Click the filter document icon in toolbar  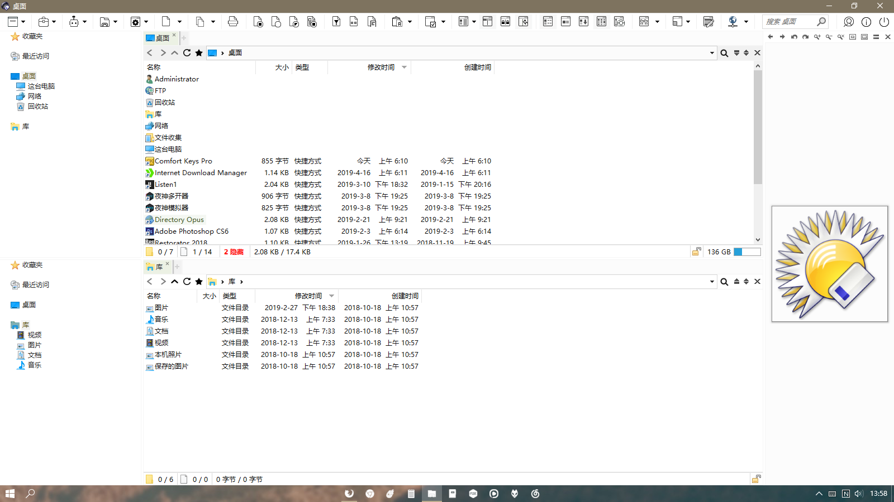[336, 22]
